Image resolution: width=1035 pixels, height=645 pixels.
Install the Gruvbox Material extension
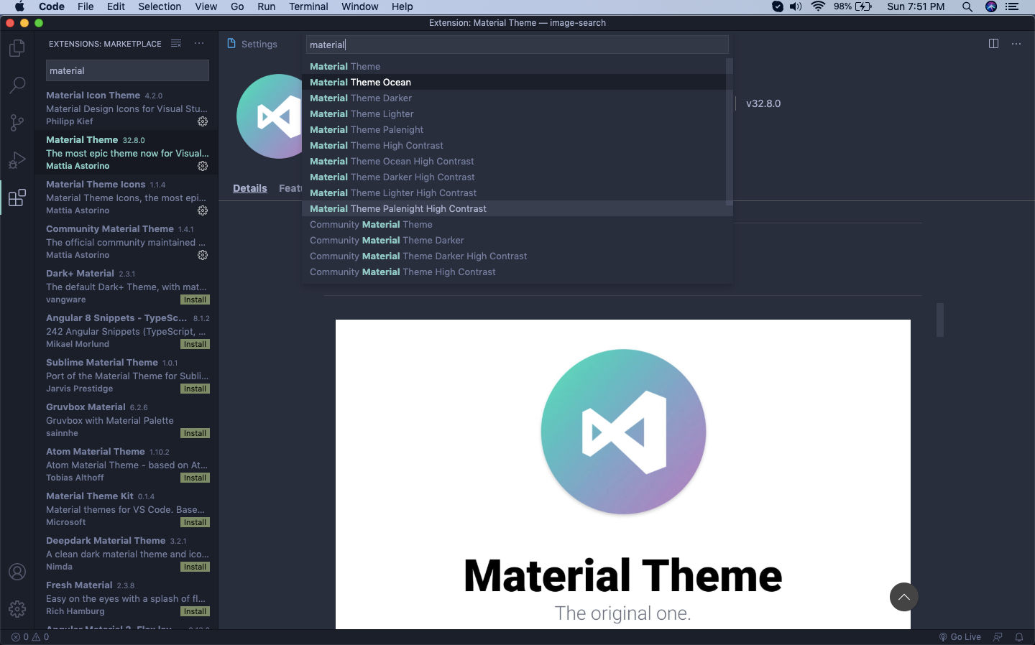[195, 433]
